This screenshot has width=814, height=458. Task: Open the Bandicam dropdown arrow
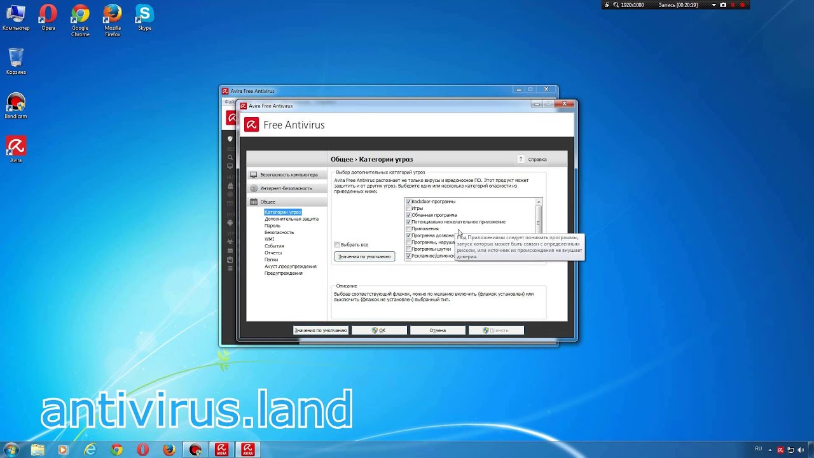tap(714, 4)
